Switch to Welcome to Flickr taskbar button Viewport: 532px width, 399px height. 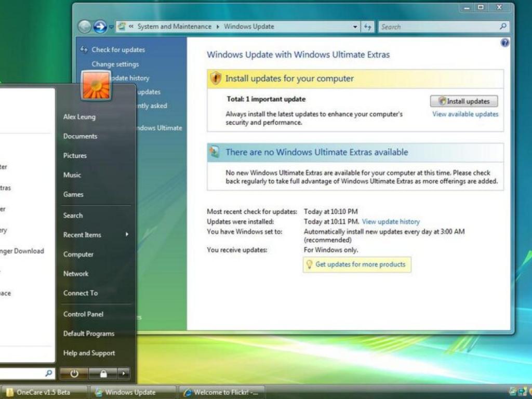tap(221, 392)
